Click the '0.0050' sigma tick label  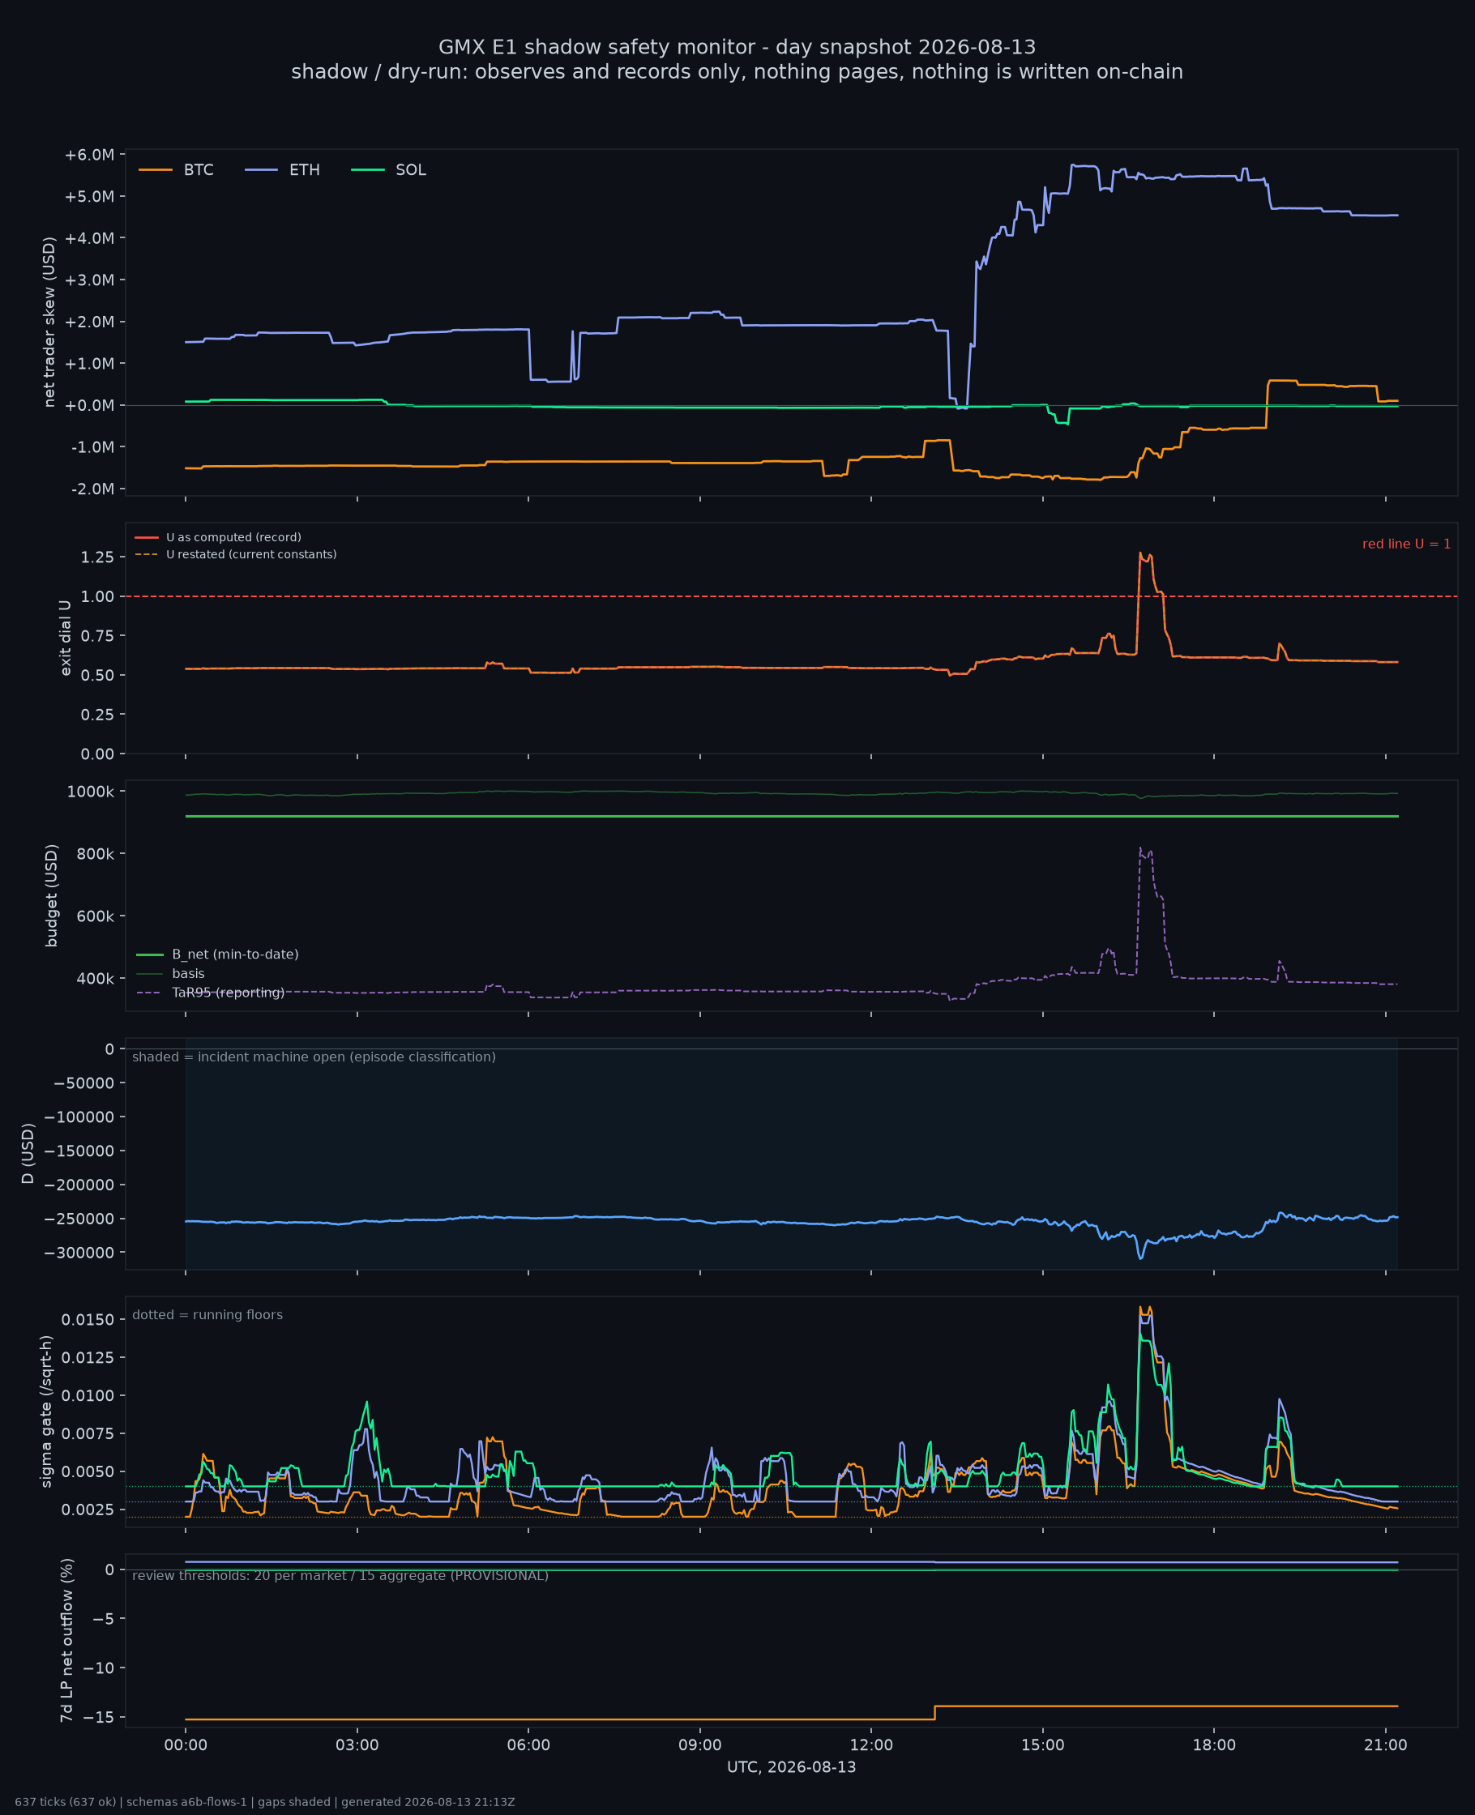pyautogui.click(x=88, y=1471)
